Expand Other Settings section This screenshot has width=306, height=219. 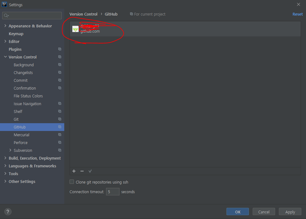[5, 181]
